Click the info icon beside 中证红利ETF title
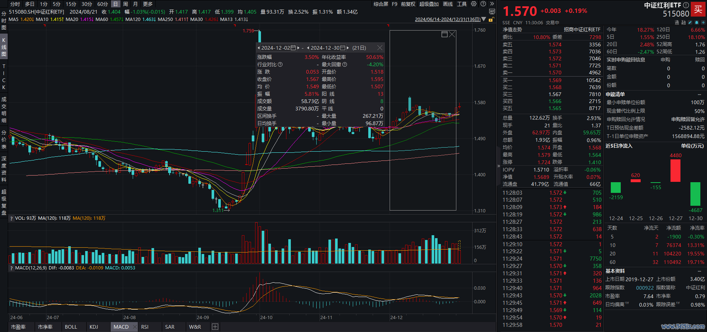Viewport: 707px width, 332px height. [x=686, y=5]
